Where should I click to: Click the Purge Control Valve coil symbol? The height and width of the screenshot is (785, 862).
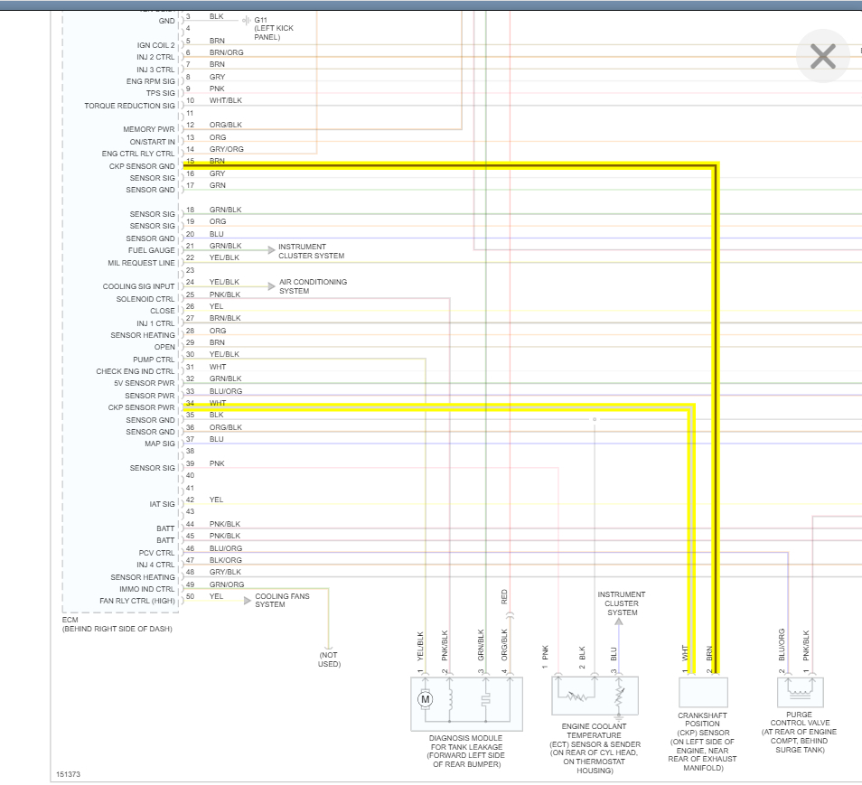point(800,692)
